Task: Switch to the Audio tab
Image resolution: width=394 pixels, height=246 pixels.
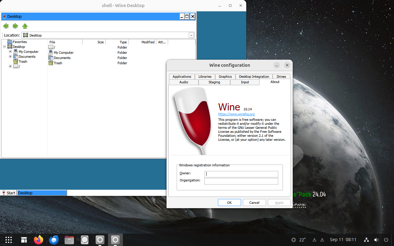Action: pos(184,82)
